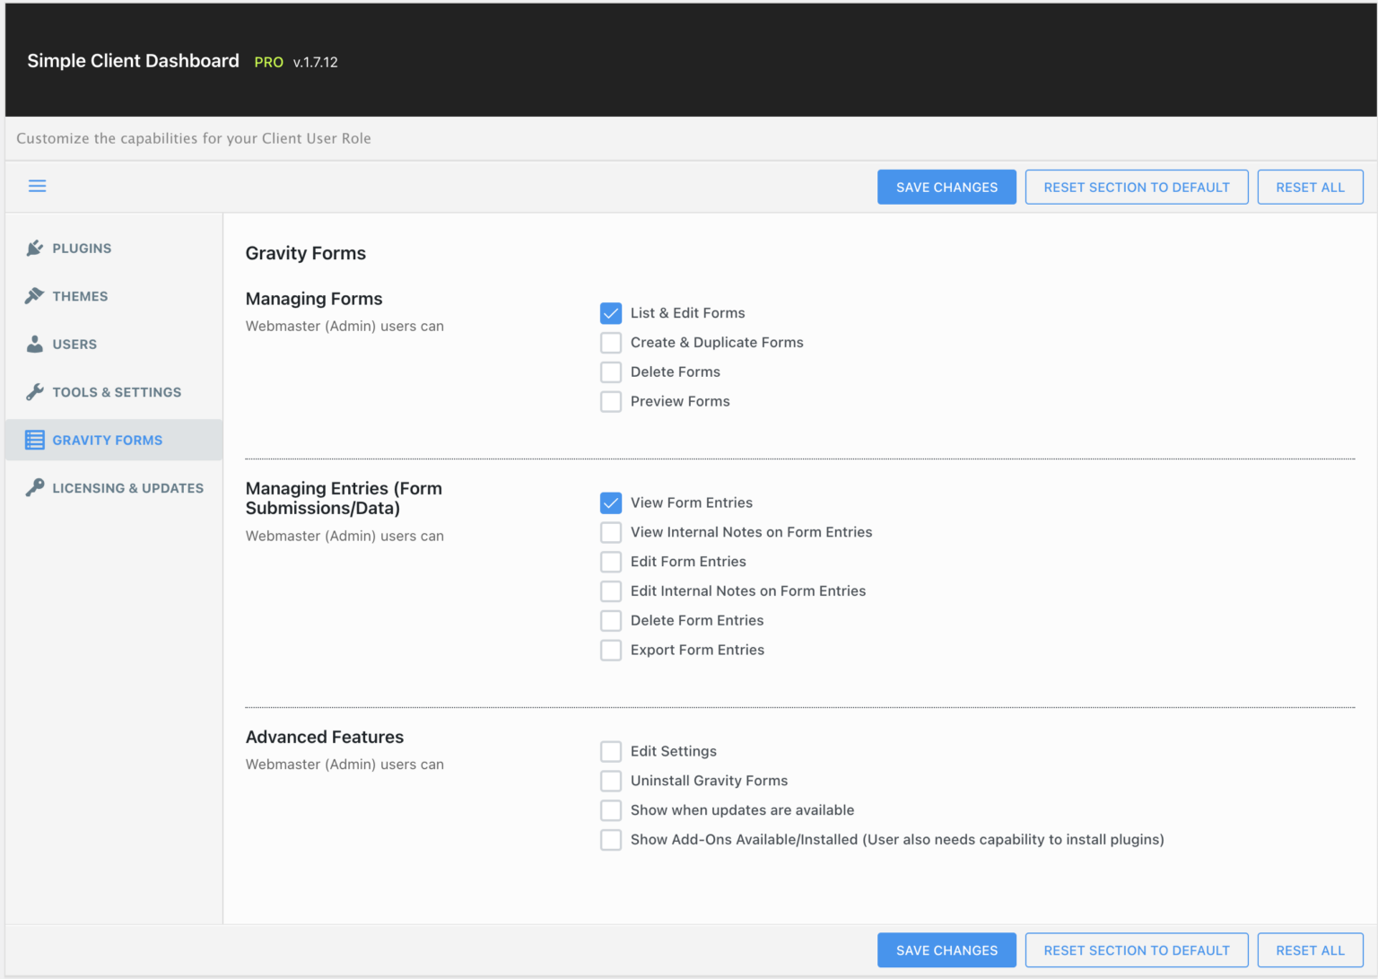Disable List & Edit Forms
The width and height of the screenshot is (1378, 979).
[611, 313]
